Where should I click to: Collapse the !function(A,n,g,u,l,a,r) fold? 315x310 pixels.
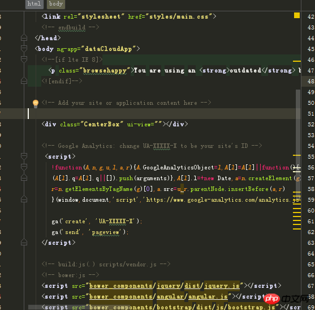click(24, 167)
